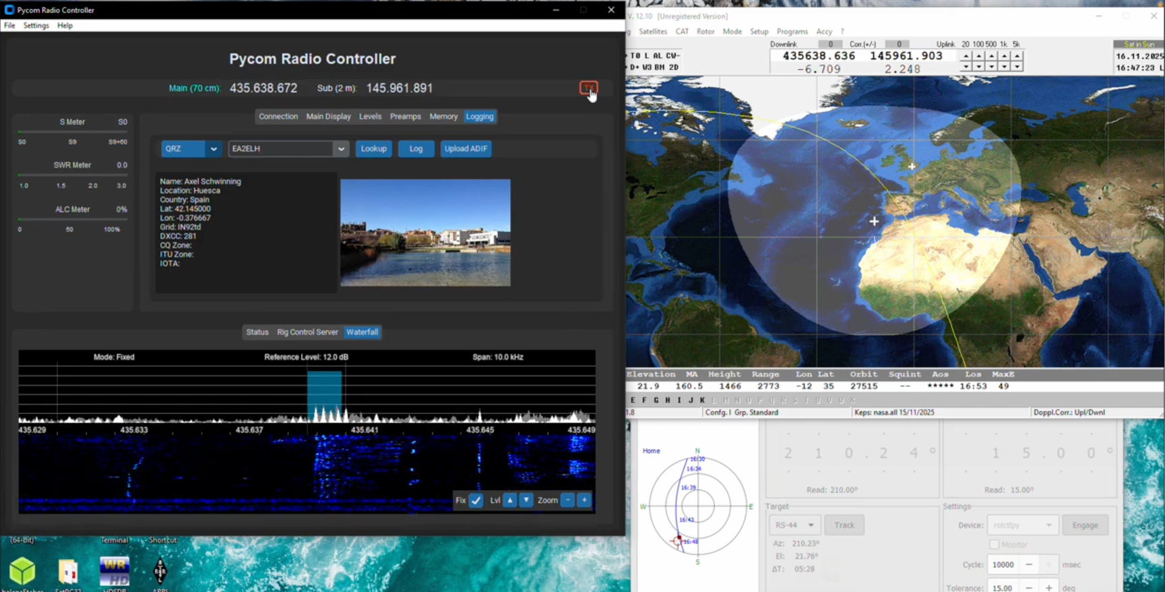Click the 1k uplink step down arrow
1165x592 pixels.
tap(1005, 67)
